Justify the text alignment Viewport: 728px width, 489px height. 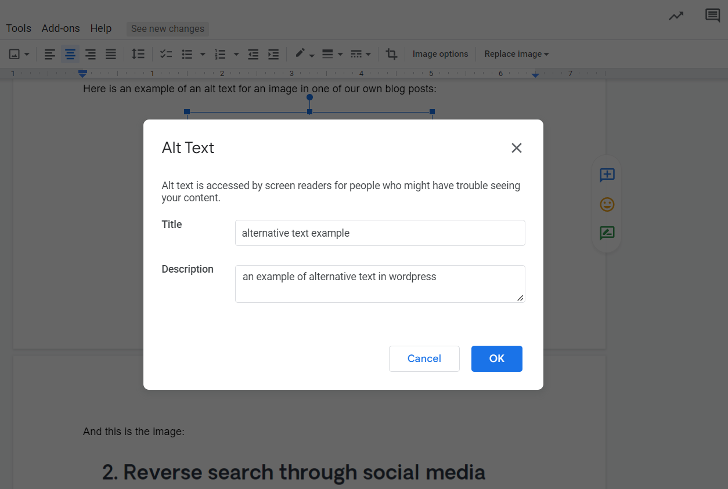111,54
